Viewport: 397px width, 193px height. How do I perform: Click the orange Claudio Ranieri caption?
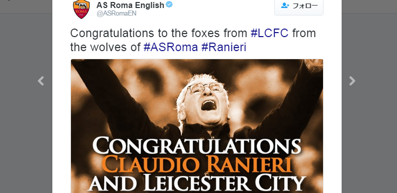(197, 164)
